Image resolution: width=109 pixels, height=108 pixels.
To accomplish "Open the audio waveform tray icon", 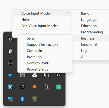I will tap(10, 63).
